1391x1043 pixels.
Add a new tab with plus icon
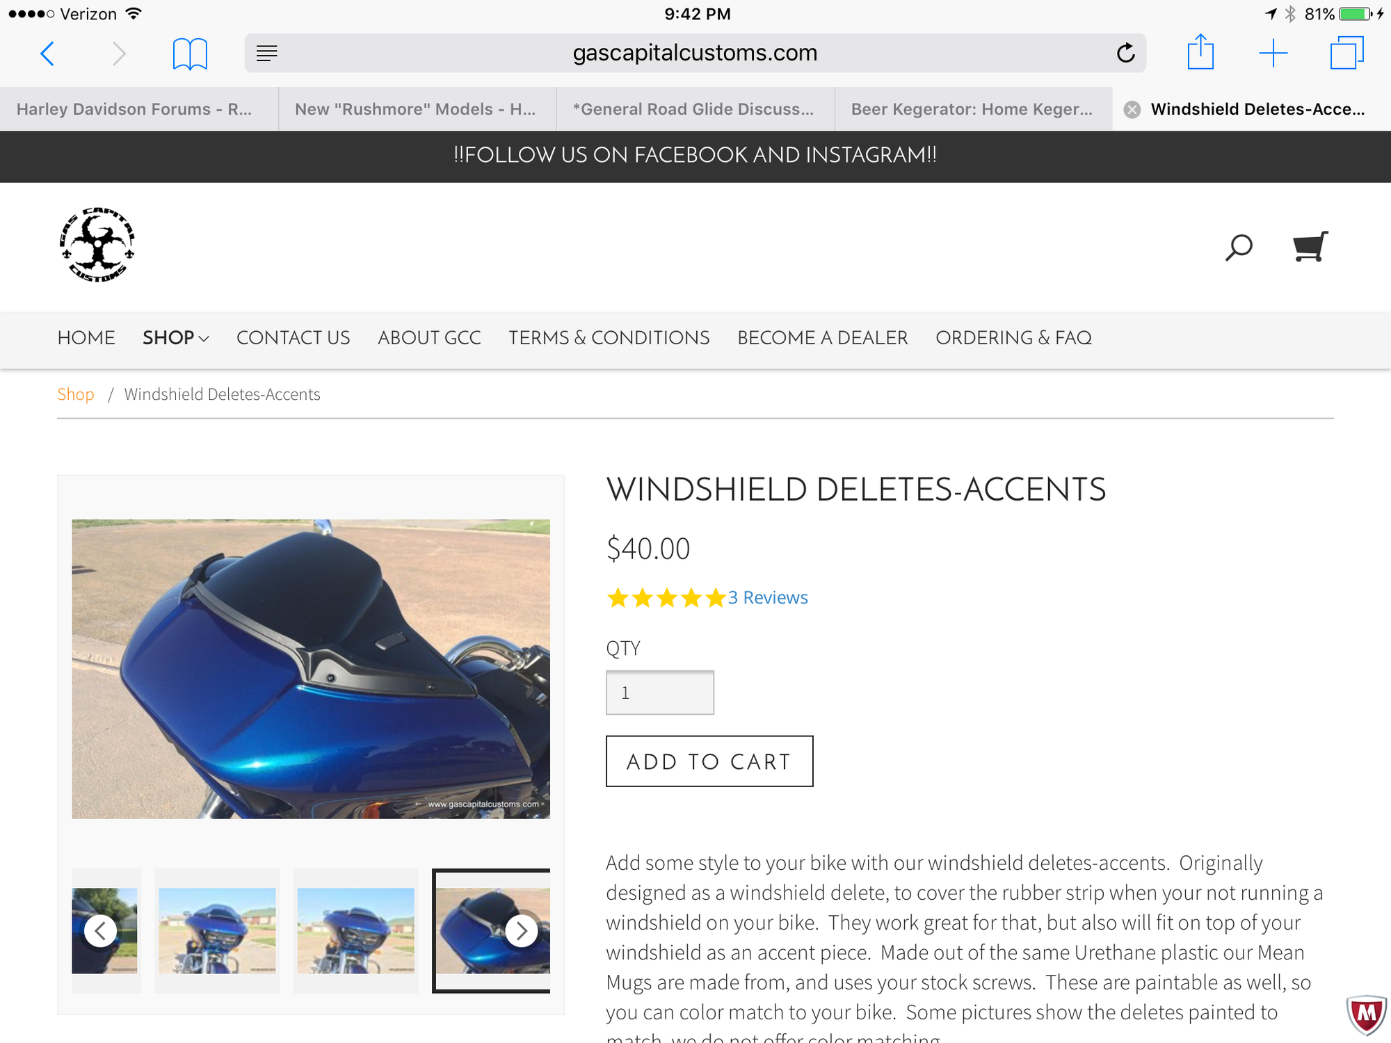point(1273,54)
